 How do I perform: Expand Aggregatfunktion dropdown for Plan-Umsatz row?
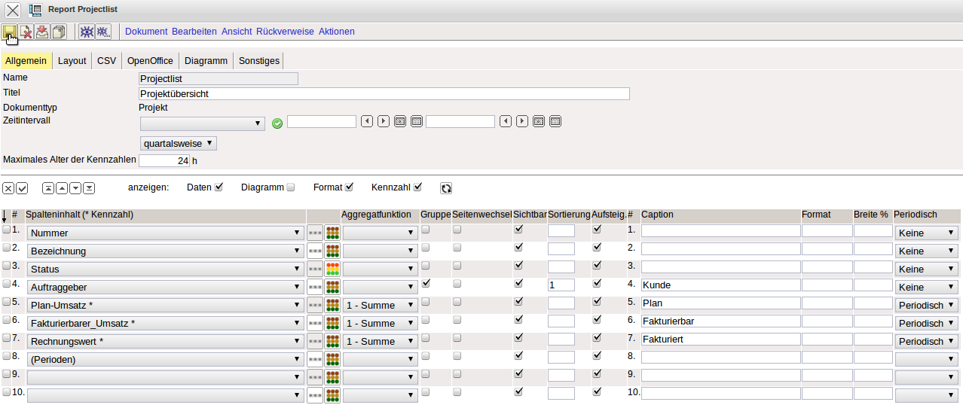coord(380,305)
